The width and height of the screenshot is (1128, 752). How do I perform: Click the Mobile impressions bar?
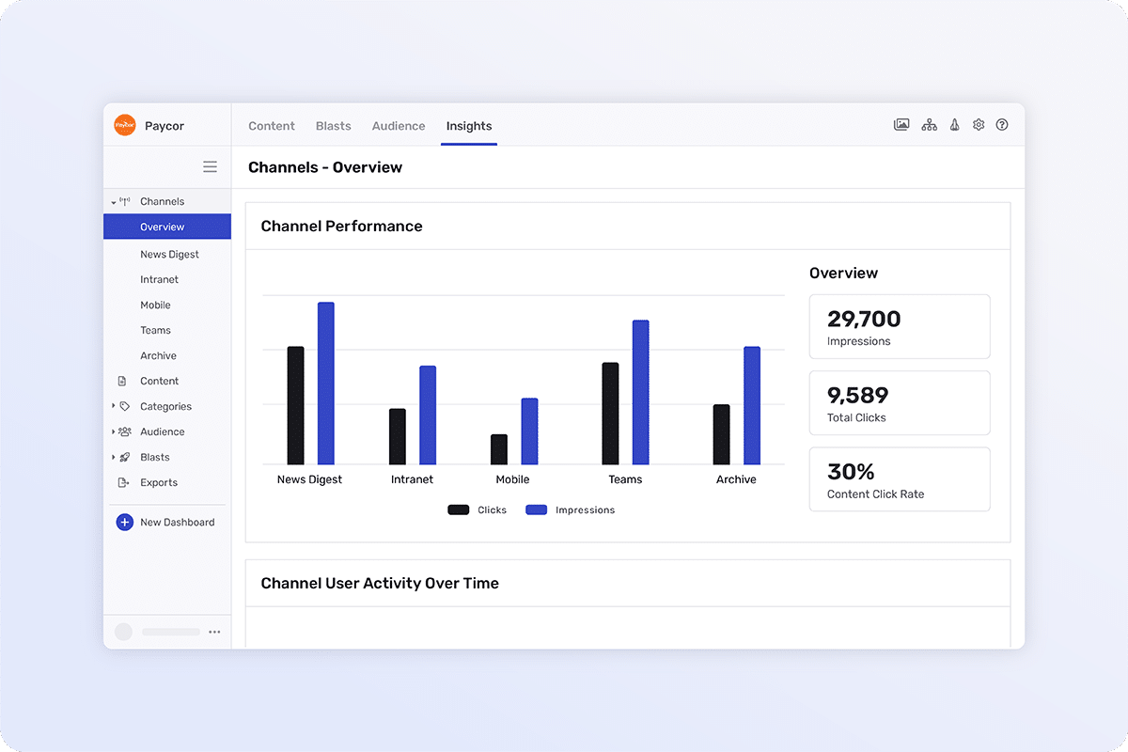click(529, 431)
